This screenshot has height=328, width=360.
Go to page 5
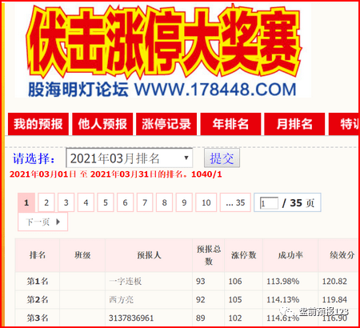pos(106,202)
